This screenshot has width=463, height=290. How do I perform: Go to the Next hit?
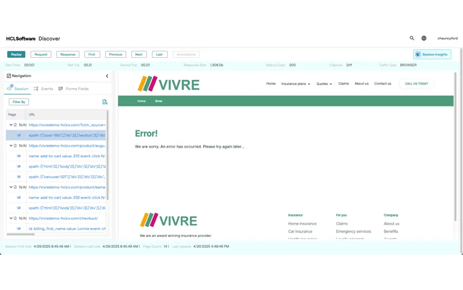(x=138, y=54)
